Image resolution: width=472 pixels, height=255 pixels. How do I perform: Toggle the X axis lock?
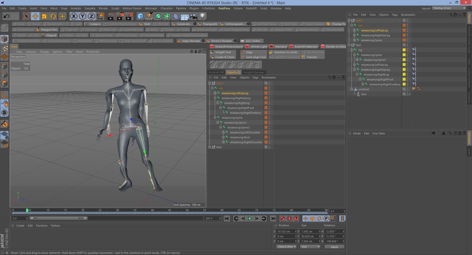click(74, 16)
